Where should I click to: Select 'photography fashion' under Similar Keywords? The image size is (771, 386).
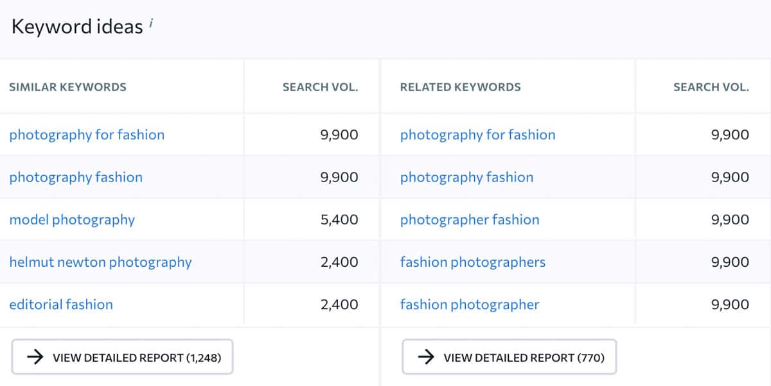click(x=75, y=177)
